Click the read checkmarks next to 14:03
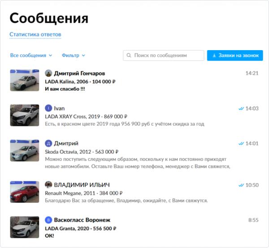269x248 pixels. [x=241, y=109]
